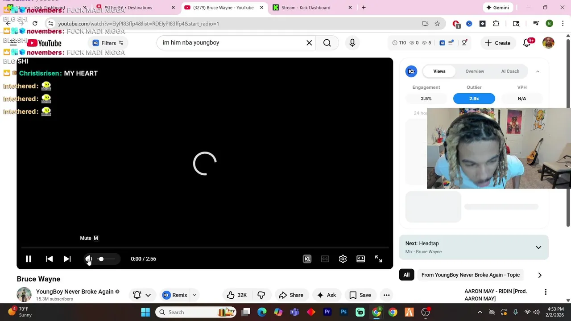Open more actions menu below the video
Image resolution: width=571 pixels, height=321 pixels.
[x=386, y=295]
